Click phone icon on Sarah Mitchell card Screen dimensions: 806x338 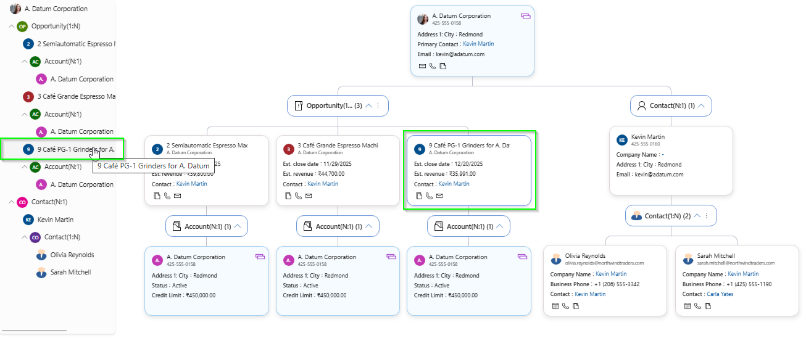click(x=697, y=306)
